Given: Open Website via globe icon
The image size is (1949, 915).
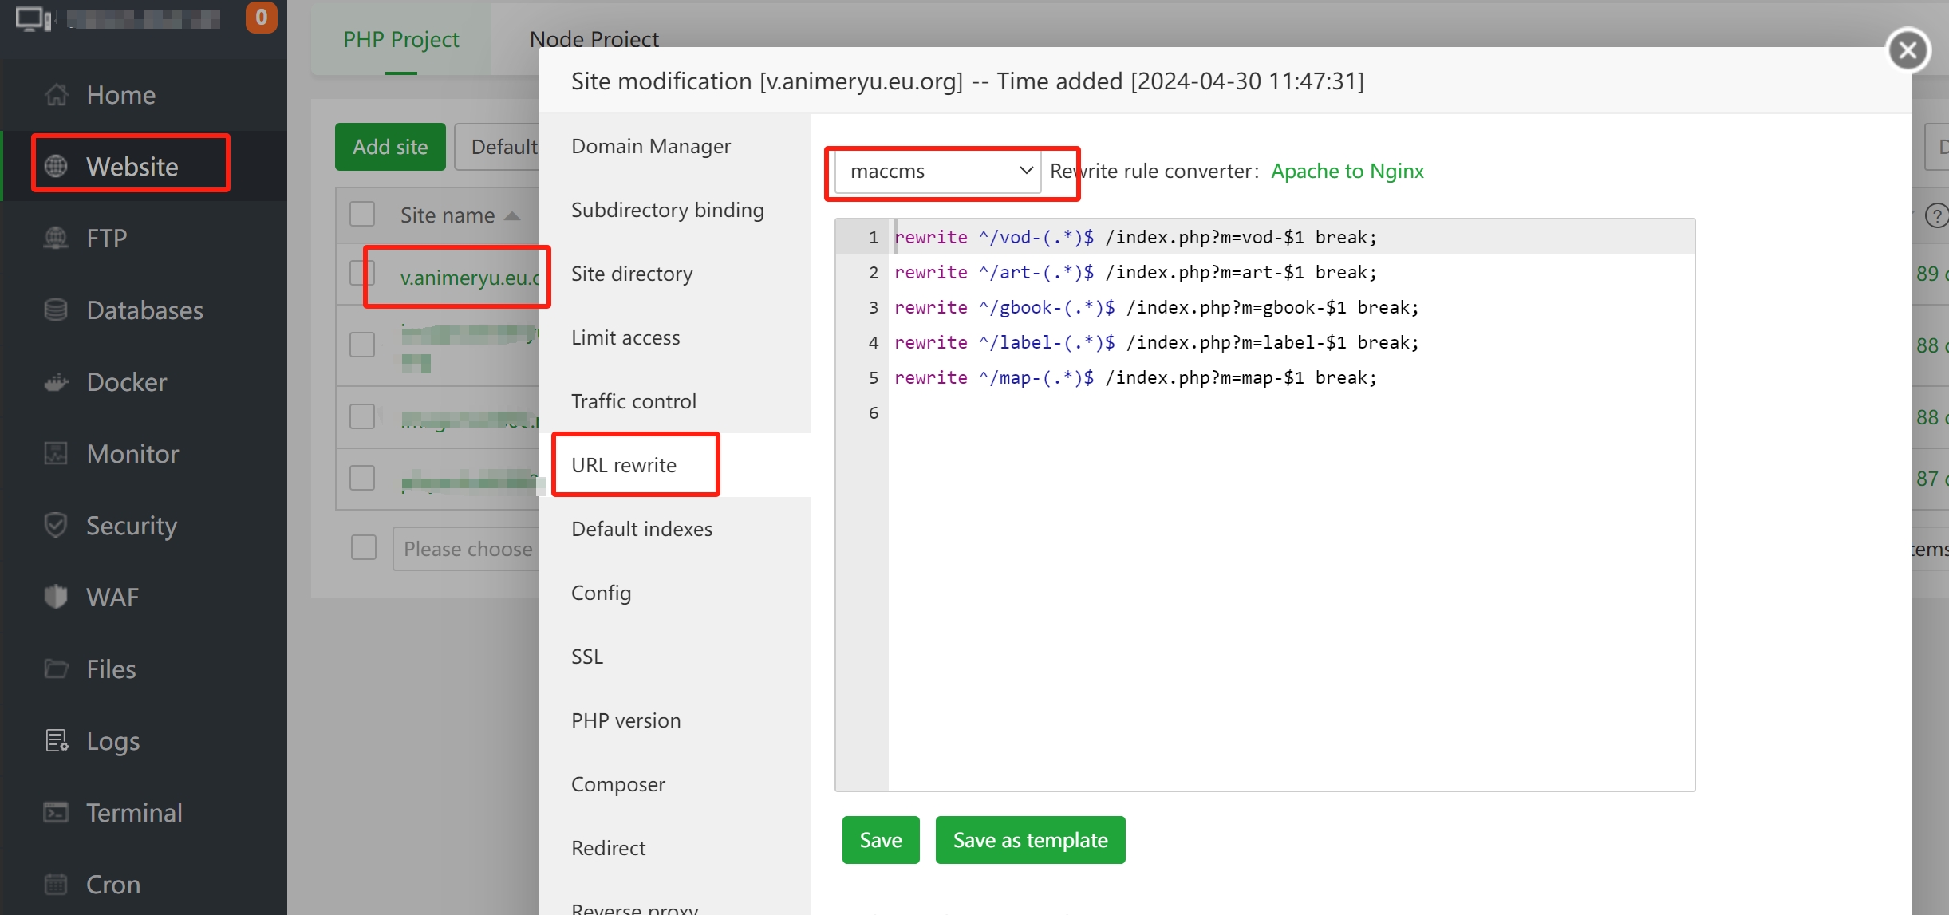Looking at the screenshot, I should coord(56,166).
